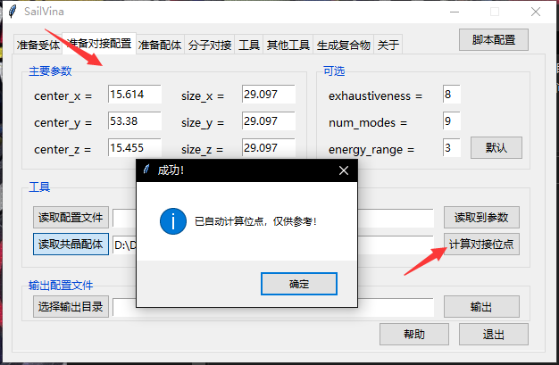Click the exhaustiveness value field
Screen dimensions: 559x365
click(x=451, y=94)
